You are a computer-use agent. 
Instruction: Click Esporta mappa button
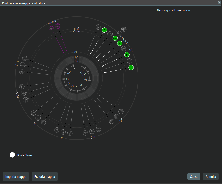coord(45,177)
